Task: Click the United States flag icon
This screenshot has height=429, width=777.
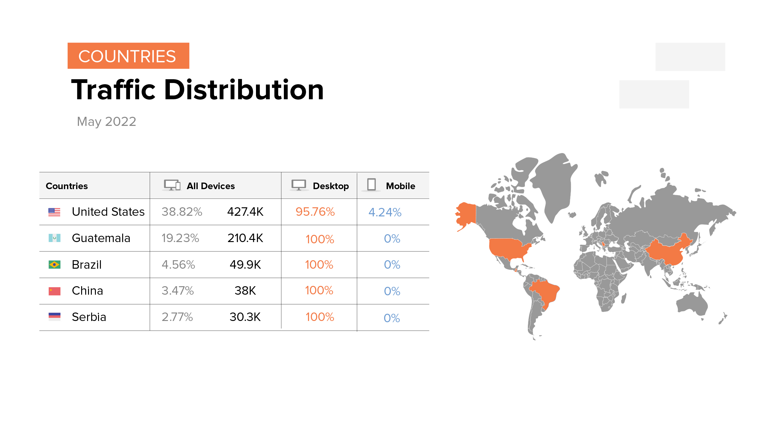Action: 54,212
